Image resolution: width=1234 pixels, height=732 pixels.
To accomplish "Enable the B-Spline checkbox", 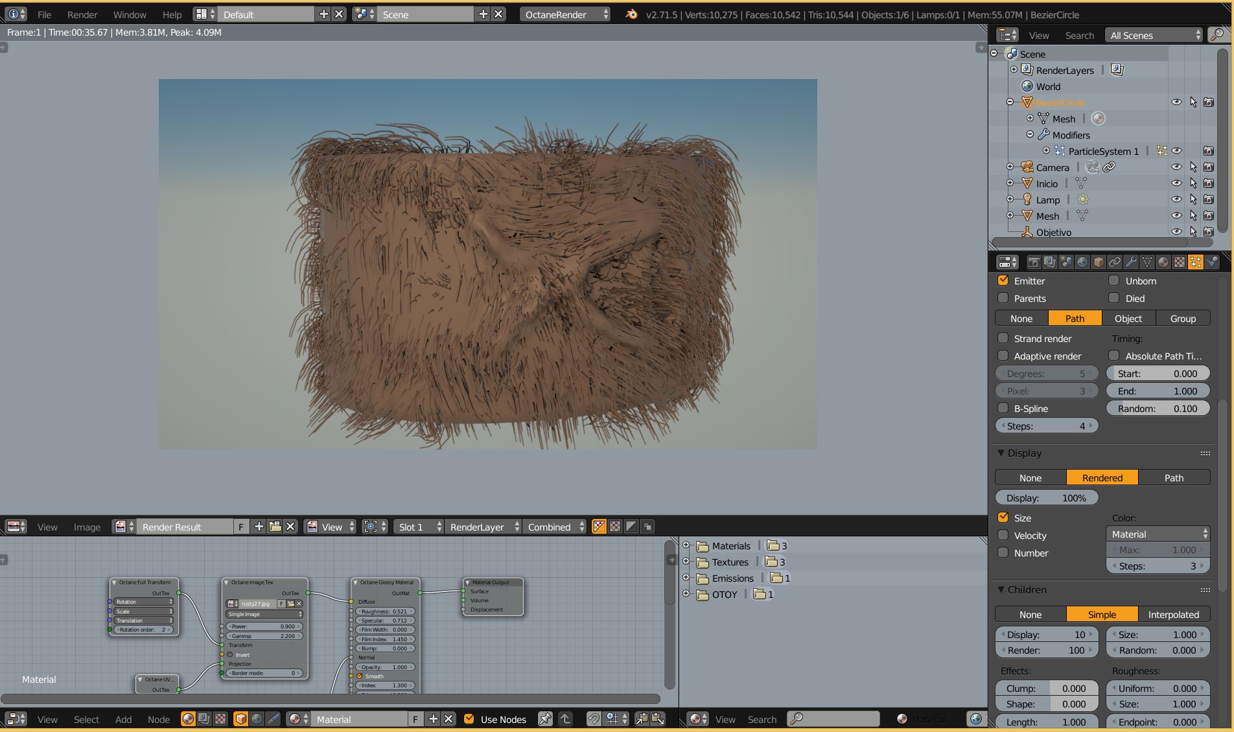I will pos(1003,408).
